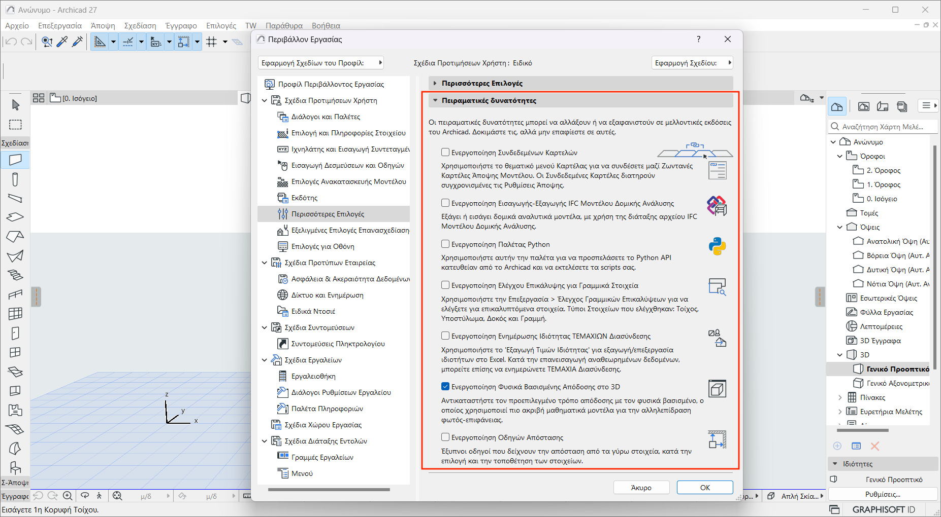Disable Physically Based Rendering in 3D checkbox
The height and width of the screenshot is (517, 941).
[x=445, y=386]
